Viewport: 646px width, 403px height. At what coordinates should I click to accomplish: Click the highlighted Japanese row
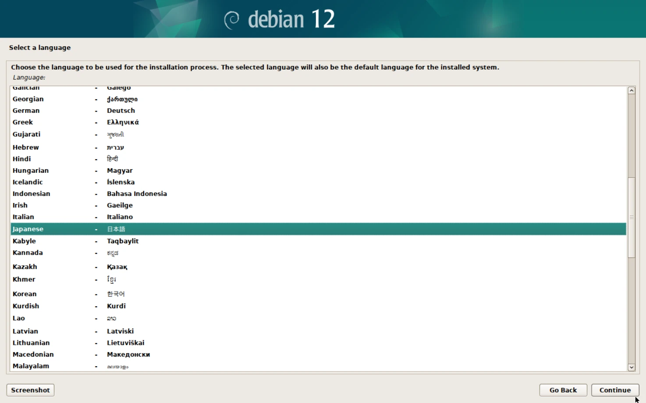pos(318,229)
